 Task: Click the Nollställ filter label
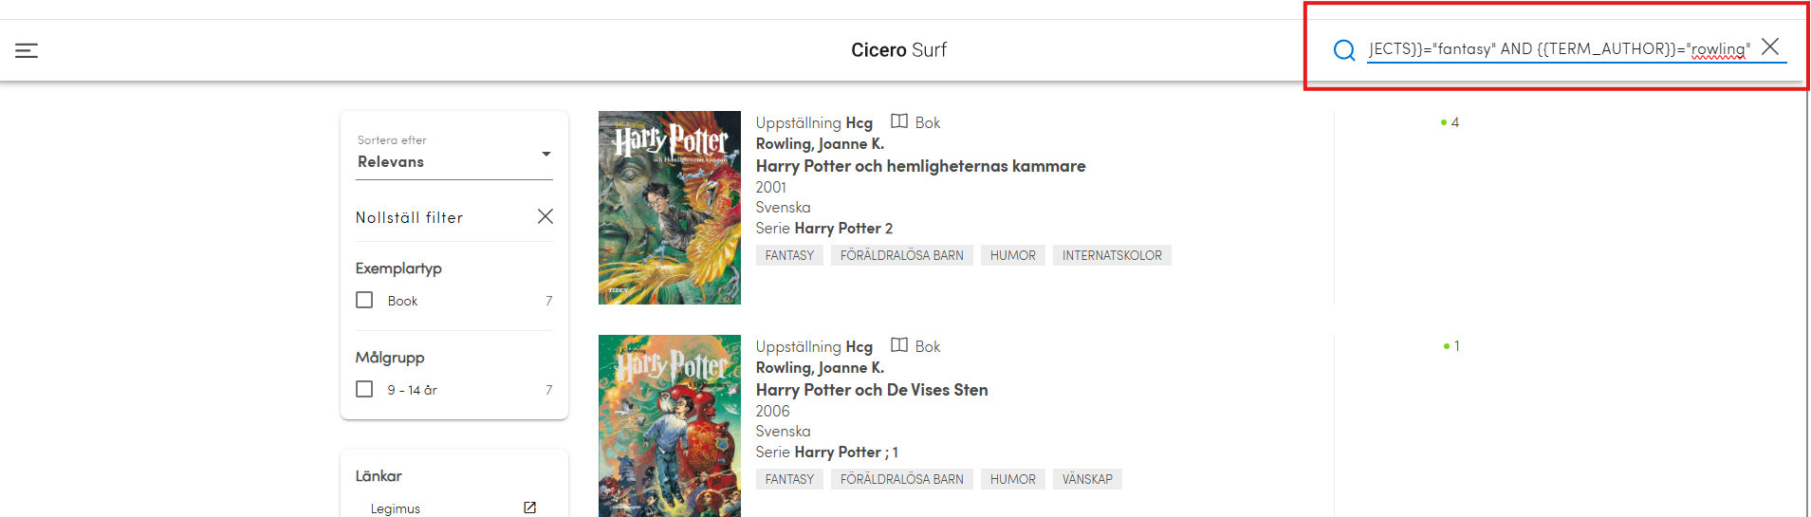click(409, 218)
